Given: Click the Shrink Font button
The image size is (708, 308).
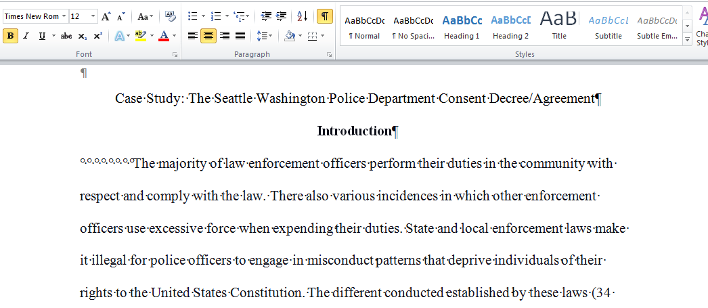Looking at the screenshot, I should point(120,17).
